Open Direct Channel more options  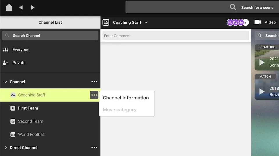(94, 147)
